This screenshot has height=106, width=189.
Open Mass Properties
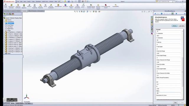35,6
